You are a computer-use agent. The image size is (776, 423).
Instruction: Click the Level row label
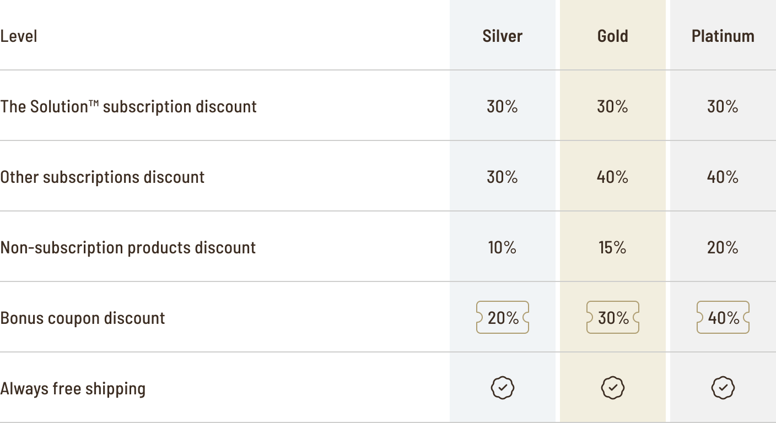[19, 36]
